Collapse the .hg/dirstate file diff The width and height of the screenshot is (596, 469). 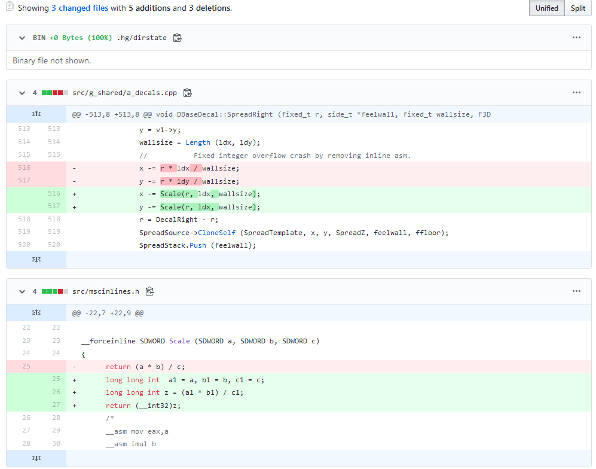22,38
